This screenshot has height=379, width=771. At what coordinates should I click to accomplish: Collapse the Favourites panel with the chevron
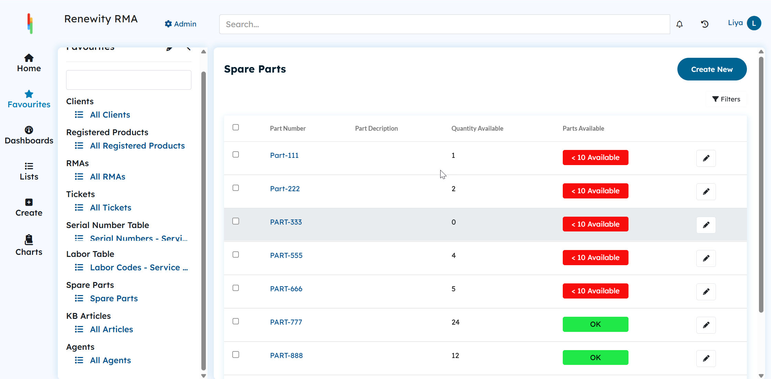(188, 48)
